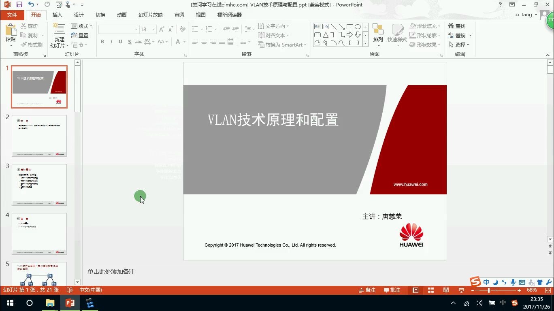The height and width of the screenshot is (311, 554).
Task: Click the Cortana circle icon on taskbar
Action: 30,303
